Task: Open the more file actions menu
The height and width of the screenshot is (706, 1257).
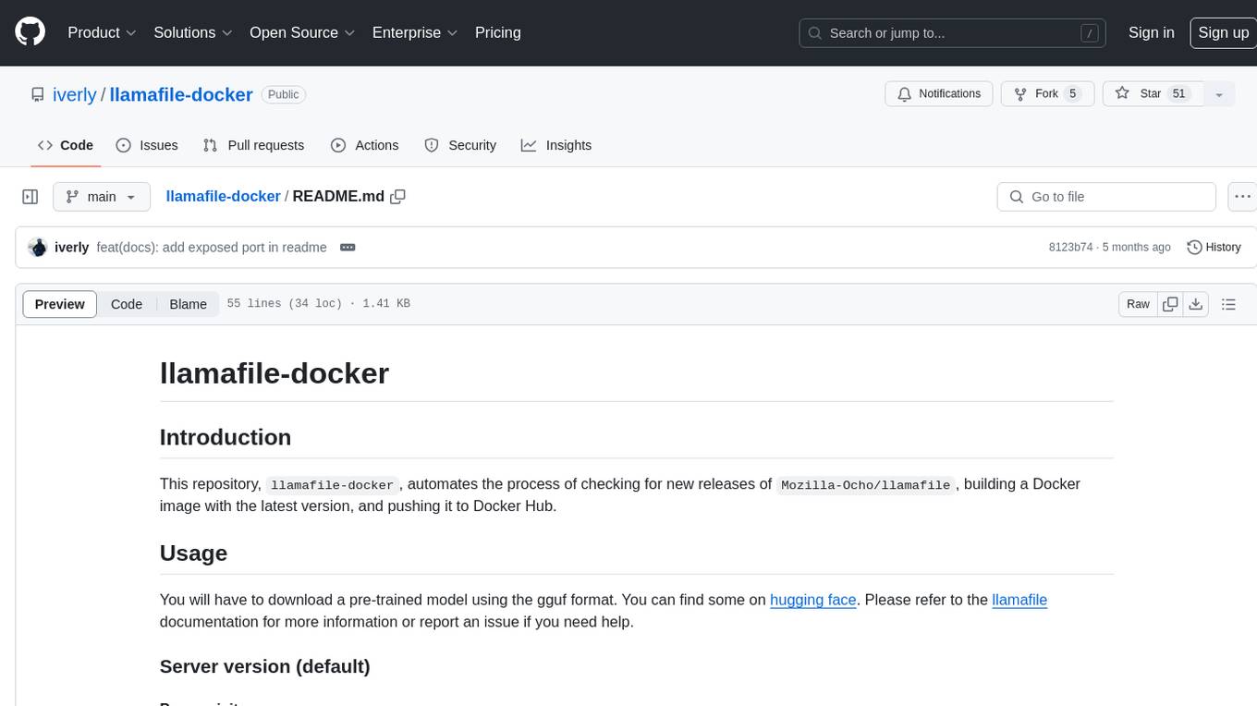Action: point(1242,197)
